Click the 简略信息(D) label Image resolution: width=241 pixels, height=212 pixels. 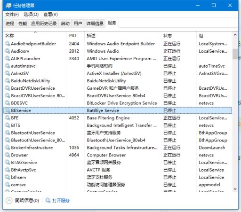point(27,201)
